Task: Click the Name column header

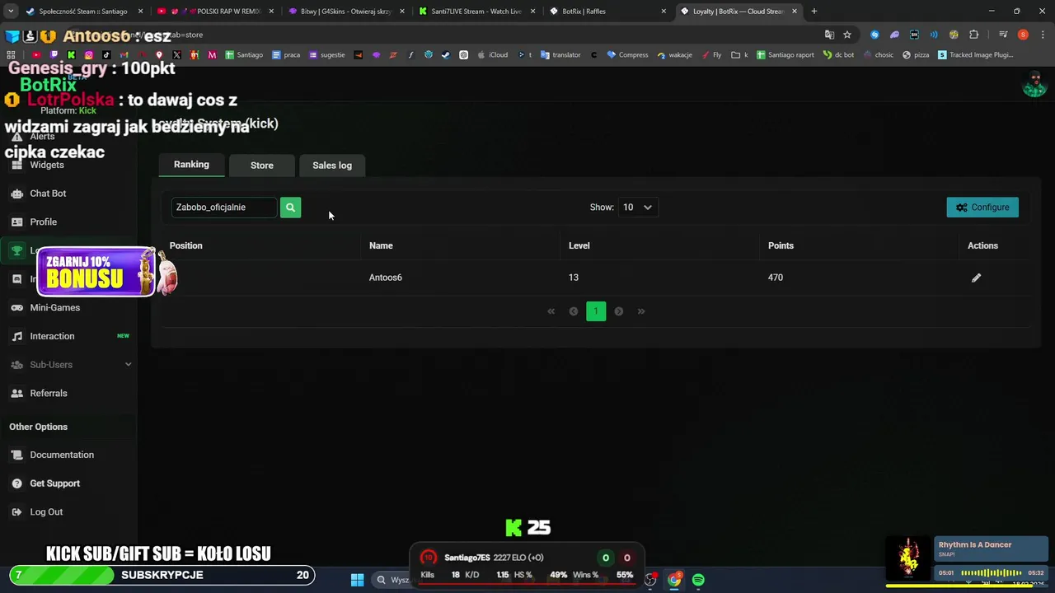Action: point(381,245)
